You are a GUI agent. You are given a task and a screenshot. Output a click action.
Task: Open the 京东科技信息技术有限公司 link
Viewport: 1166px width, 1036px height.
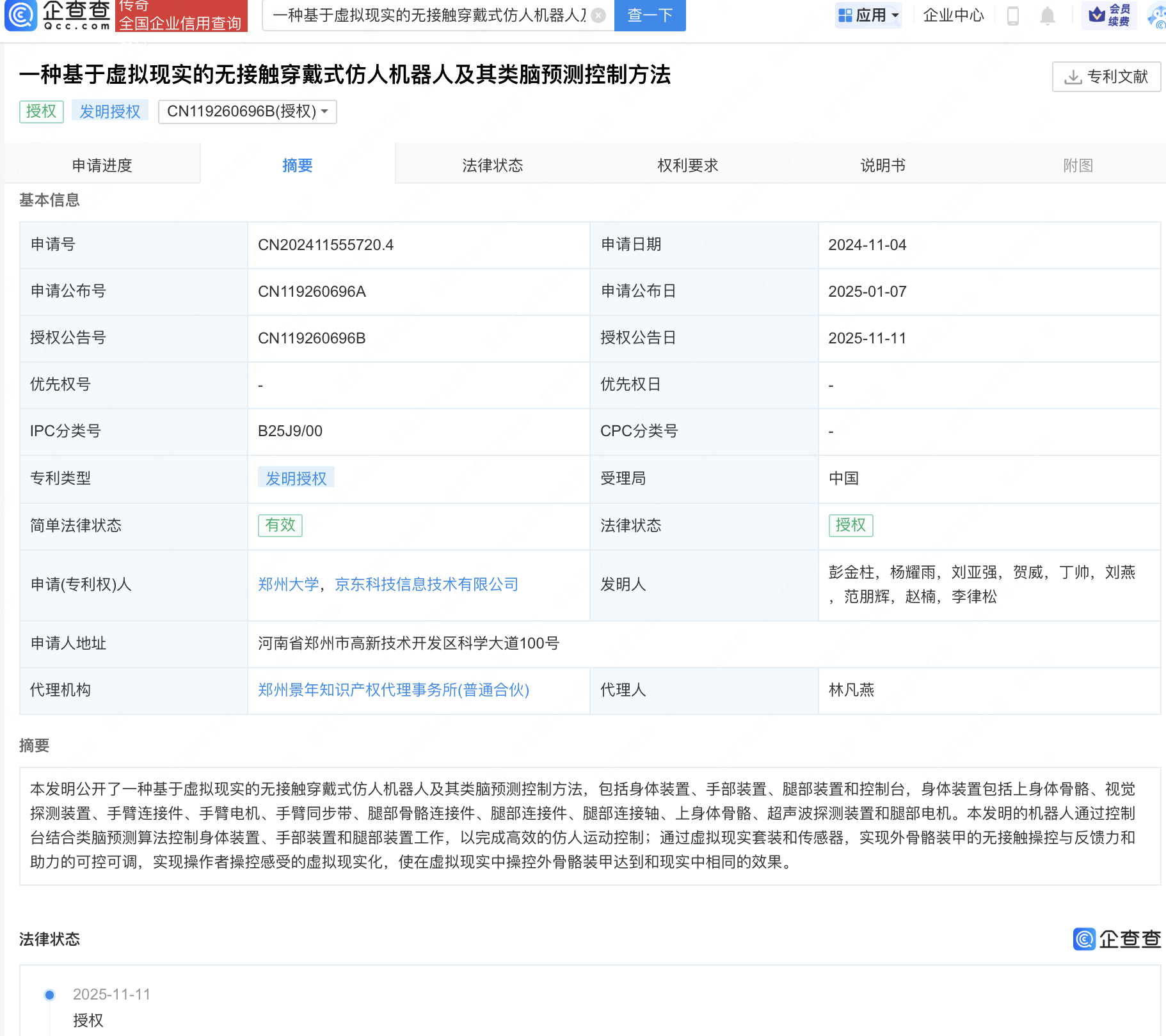coord(426,585)
